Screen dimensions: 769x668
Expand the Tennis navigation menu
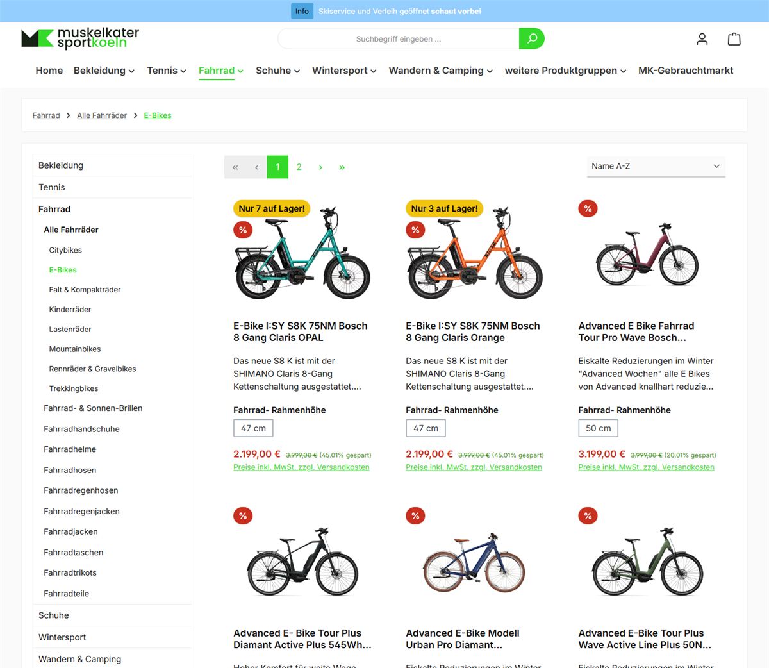pyautogui.click(x=167, y=71)
